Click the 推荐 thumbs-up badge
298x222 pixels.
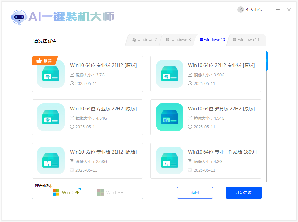click(45, 61)
